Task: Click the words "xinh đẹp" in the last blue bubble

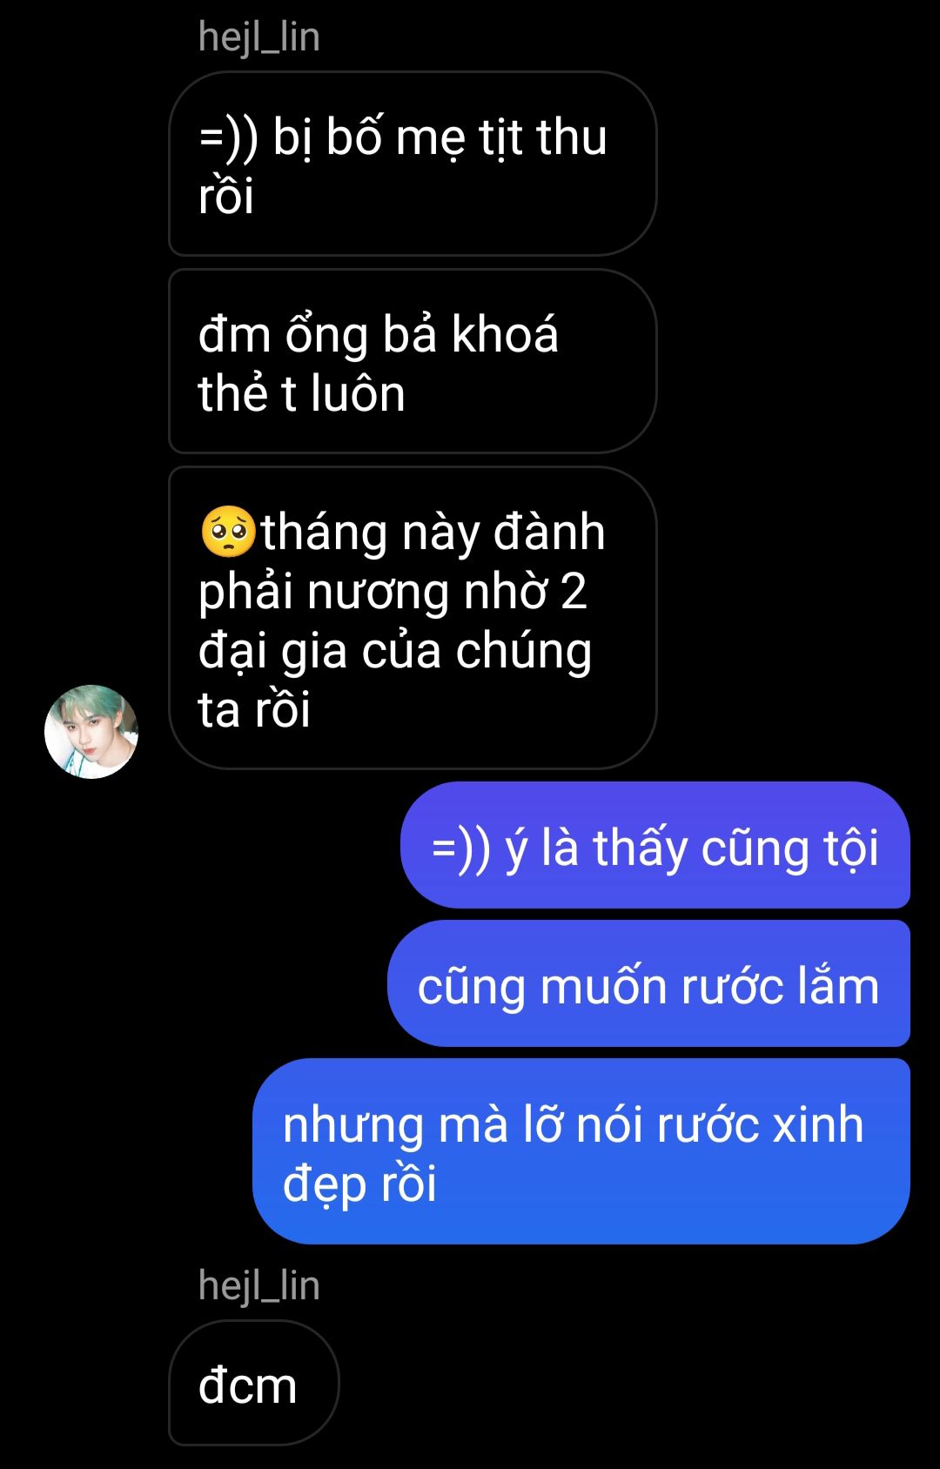Action: coord(574,1154)
